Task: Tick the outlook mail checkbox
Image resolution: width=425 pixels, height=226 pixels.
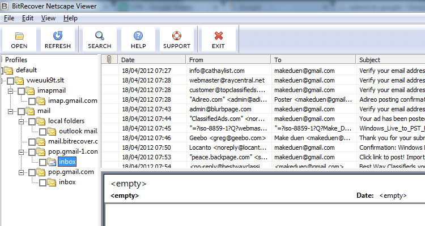Action: pos(43,132)
